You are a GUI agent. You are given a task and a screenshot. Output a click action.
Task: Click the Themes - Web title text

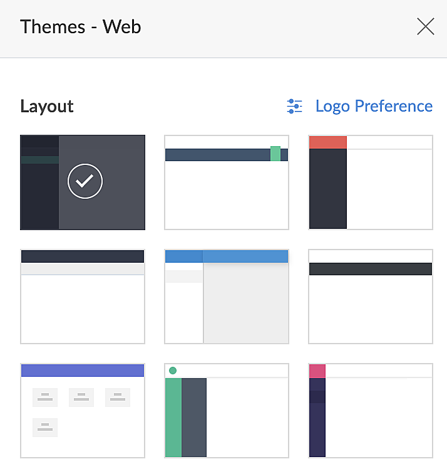[80, 26]
